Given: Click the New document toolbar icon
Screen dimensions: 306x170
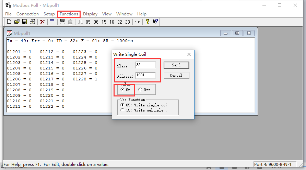Looking at the screenshot, I should (x=9, y=22).
